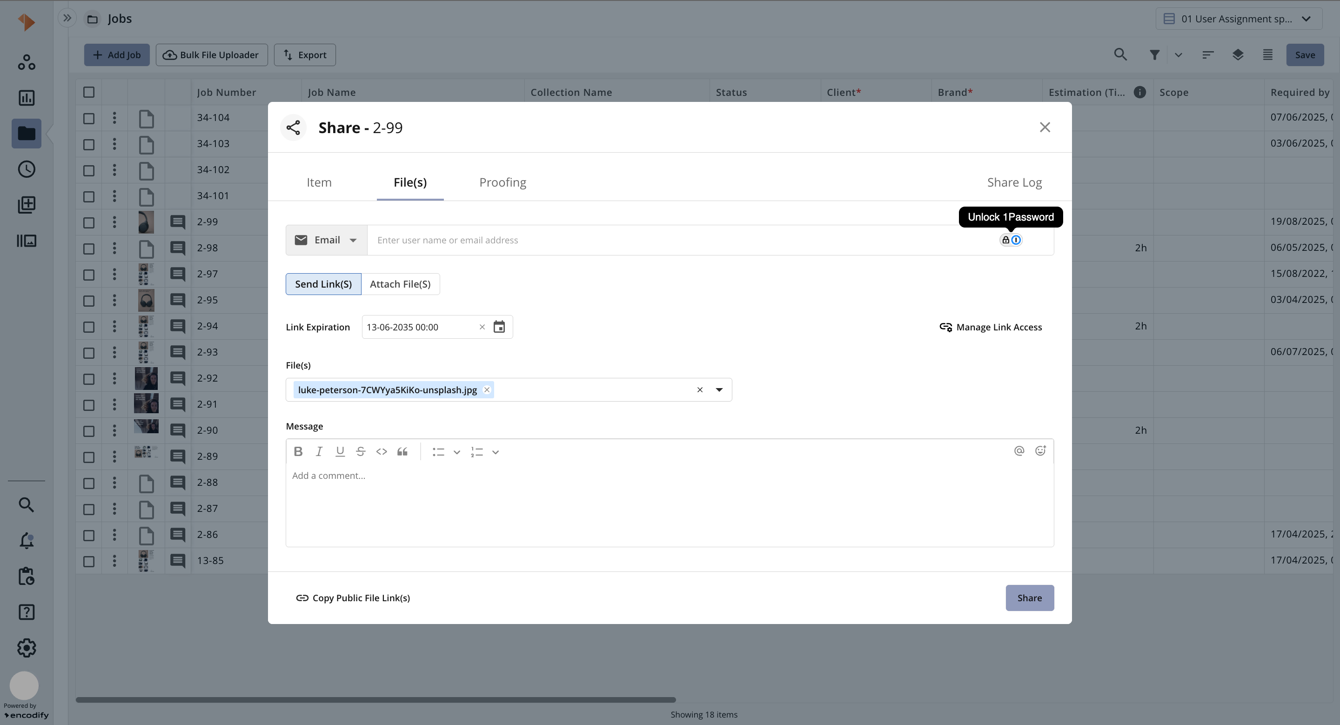The image size is (1340, 725).
Task: Select checkbox for job 2-95
Action: click(x=89, y=301)
